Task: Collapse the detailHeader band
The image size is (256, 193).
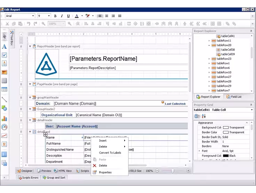Action: (30, 120)
